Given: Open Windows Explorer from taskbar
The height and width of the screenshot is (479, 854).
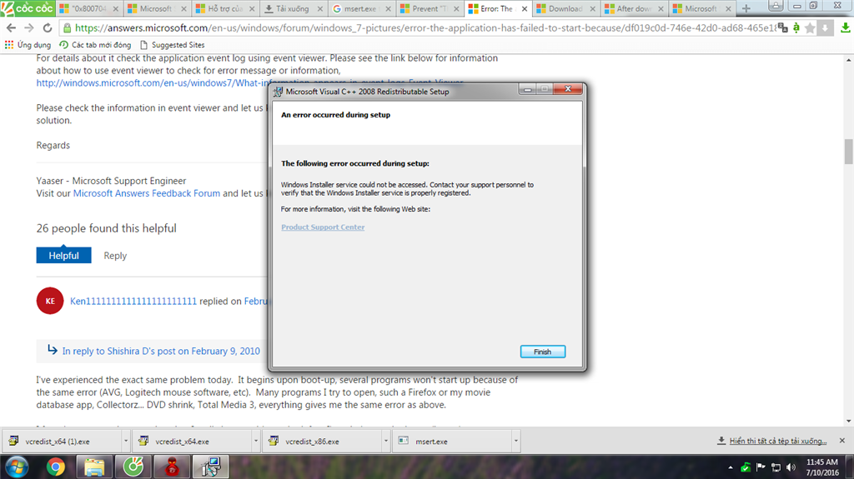Looking at the screenshot, I should [x=94, y=467].
